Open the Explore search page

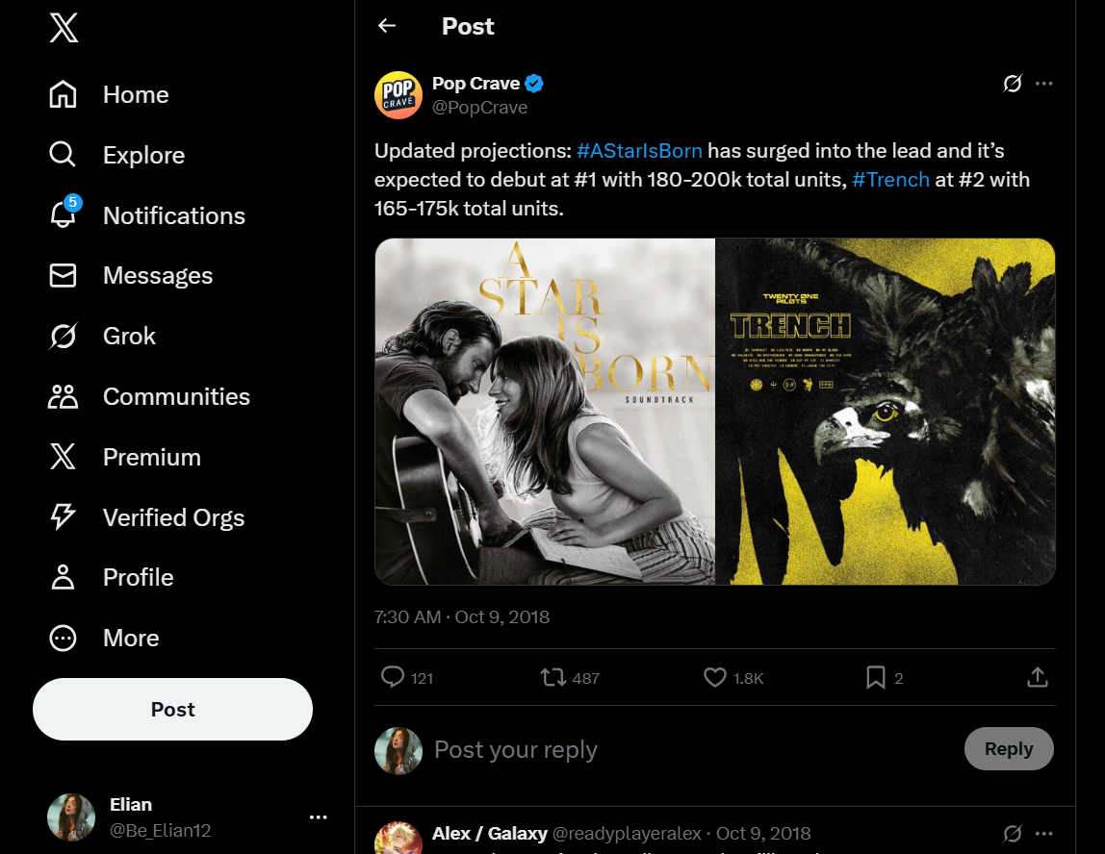point(64,155)
